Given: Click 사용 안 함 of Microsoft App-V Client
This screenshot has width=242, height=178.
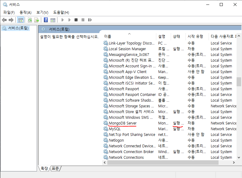Looking at the screenshot, I should click(196, 72).
